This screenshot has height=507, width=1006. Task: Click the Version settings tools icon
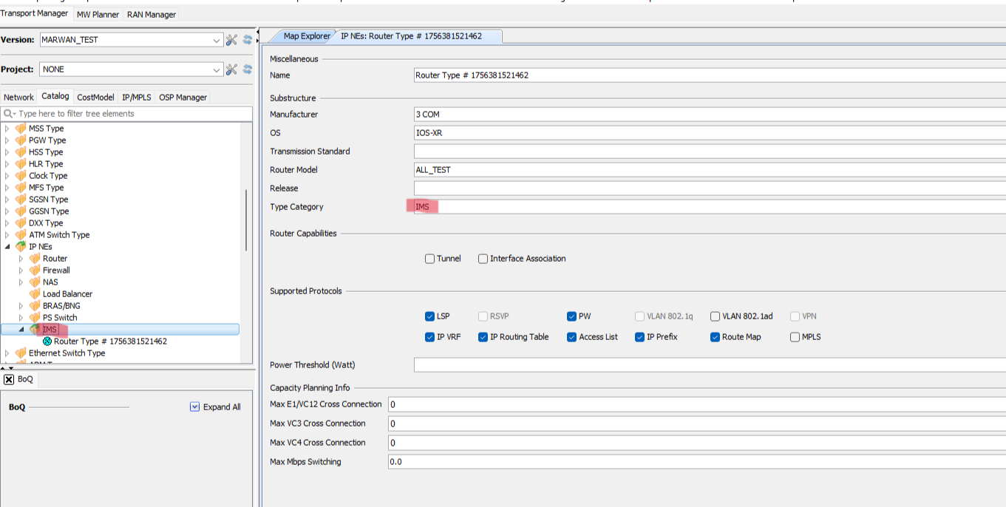pyautogui.click(x=231, y=40)
